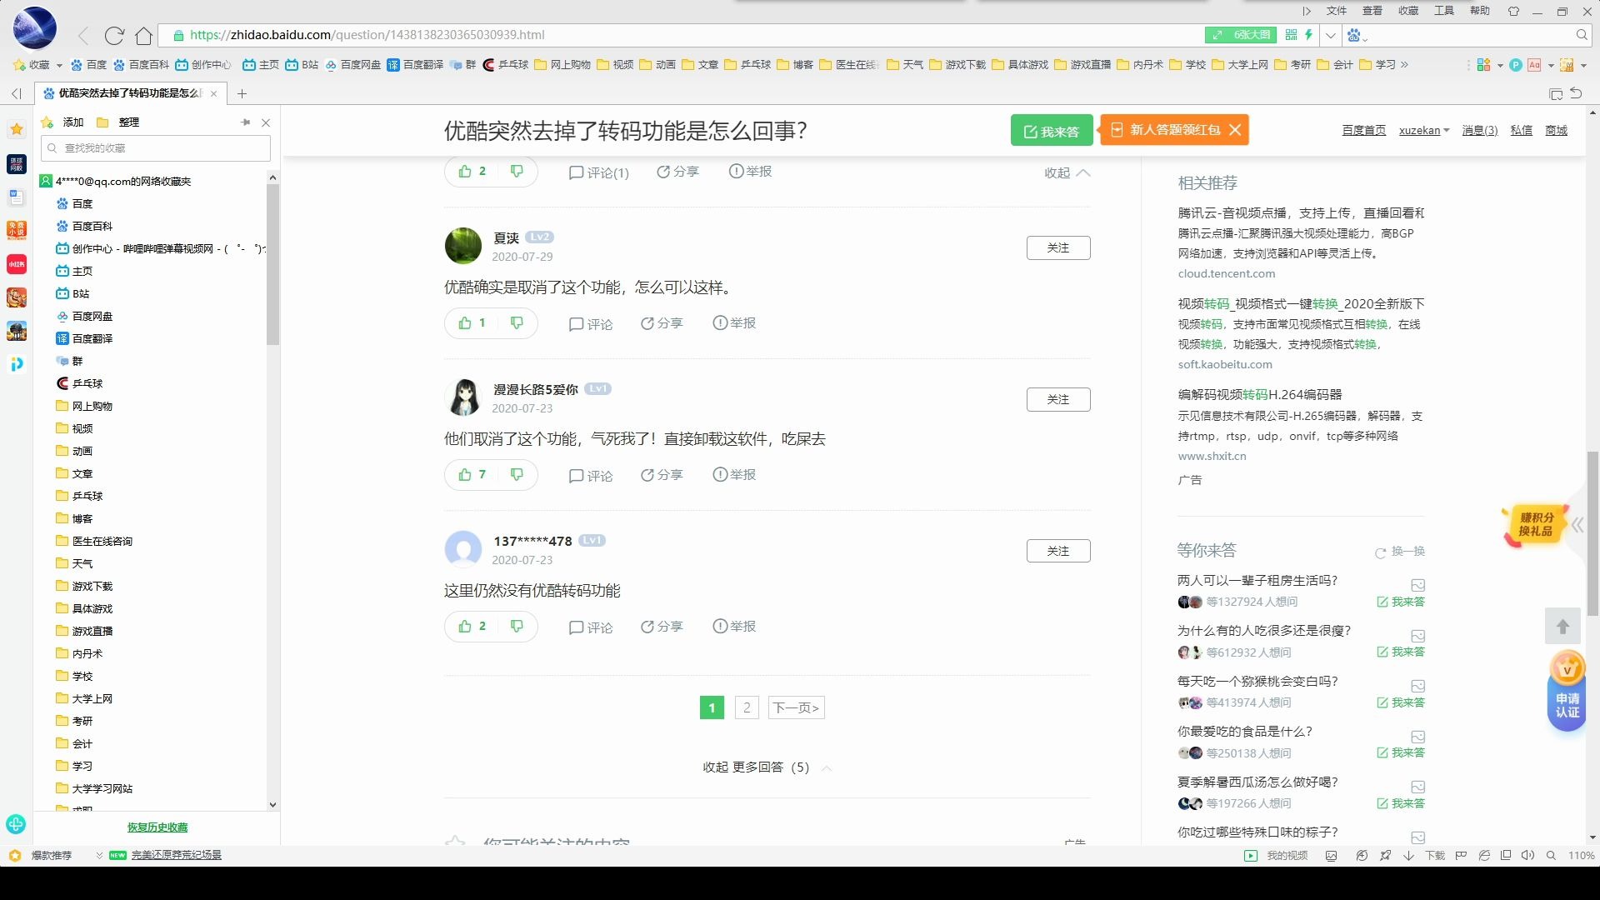
Task: Collapse the top answer with 收起
Action: click(x=1067, y=173)
